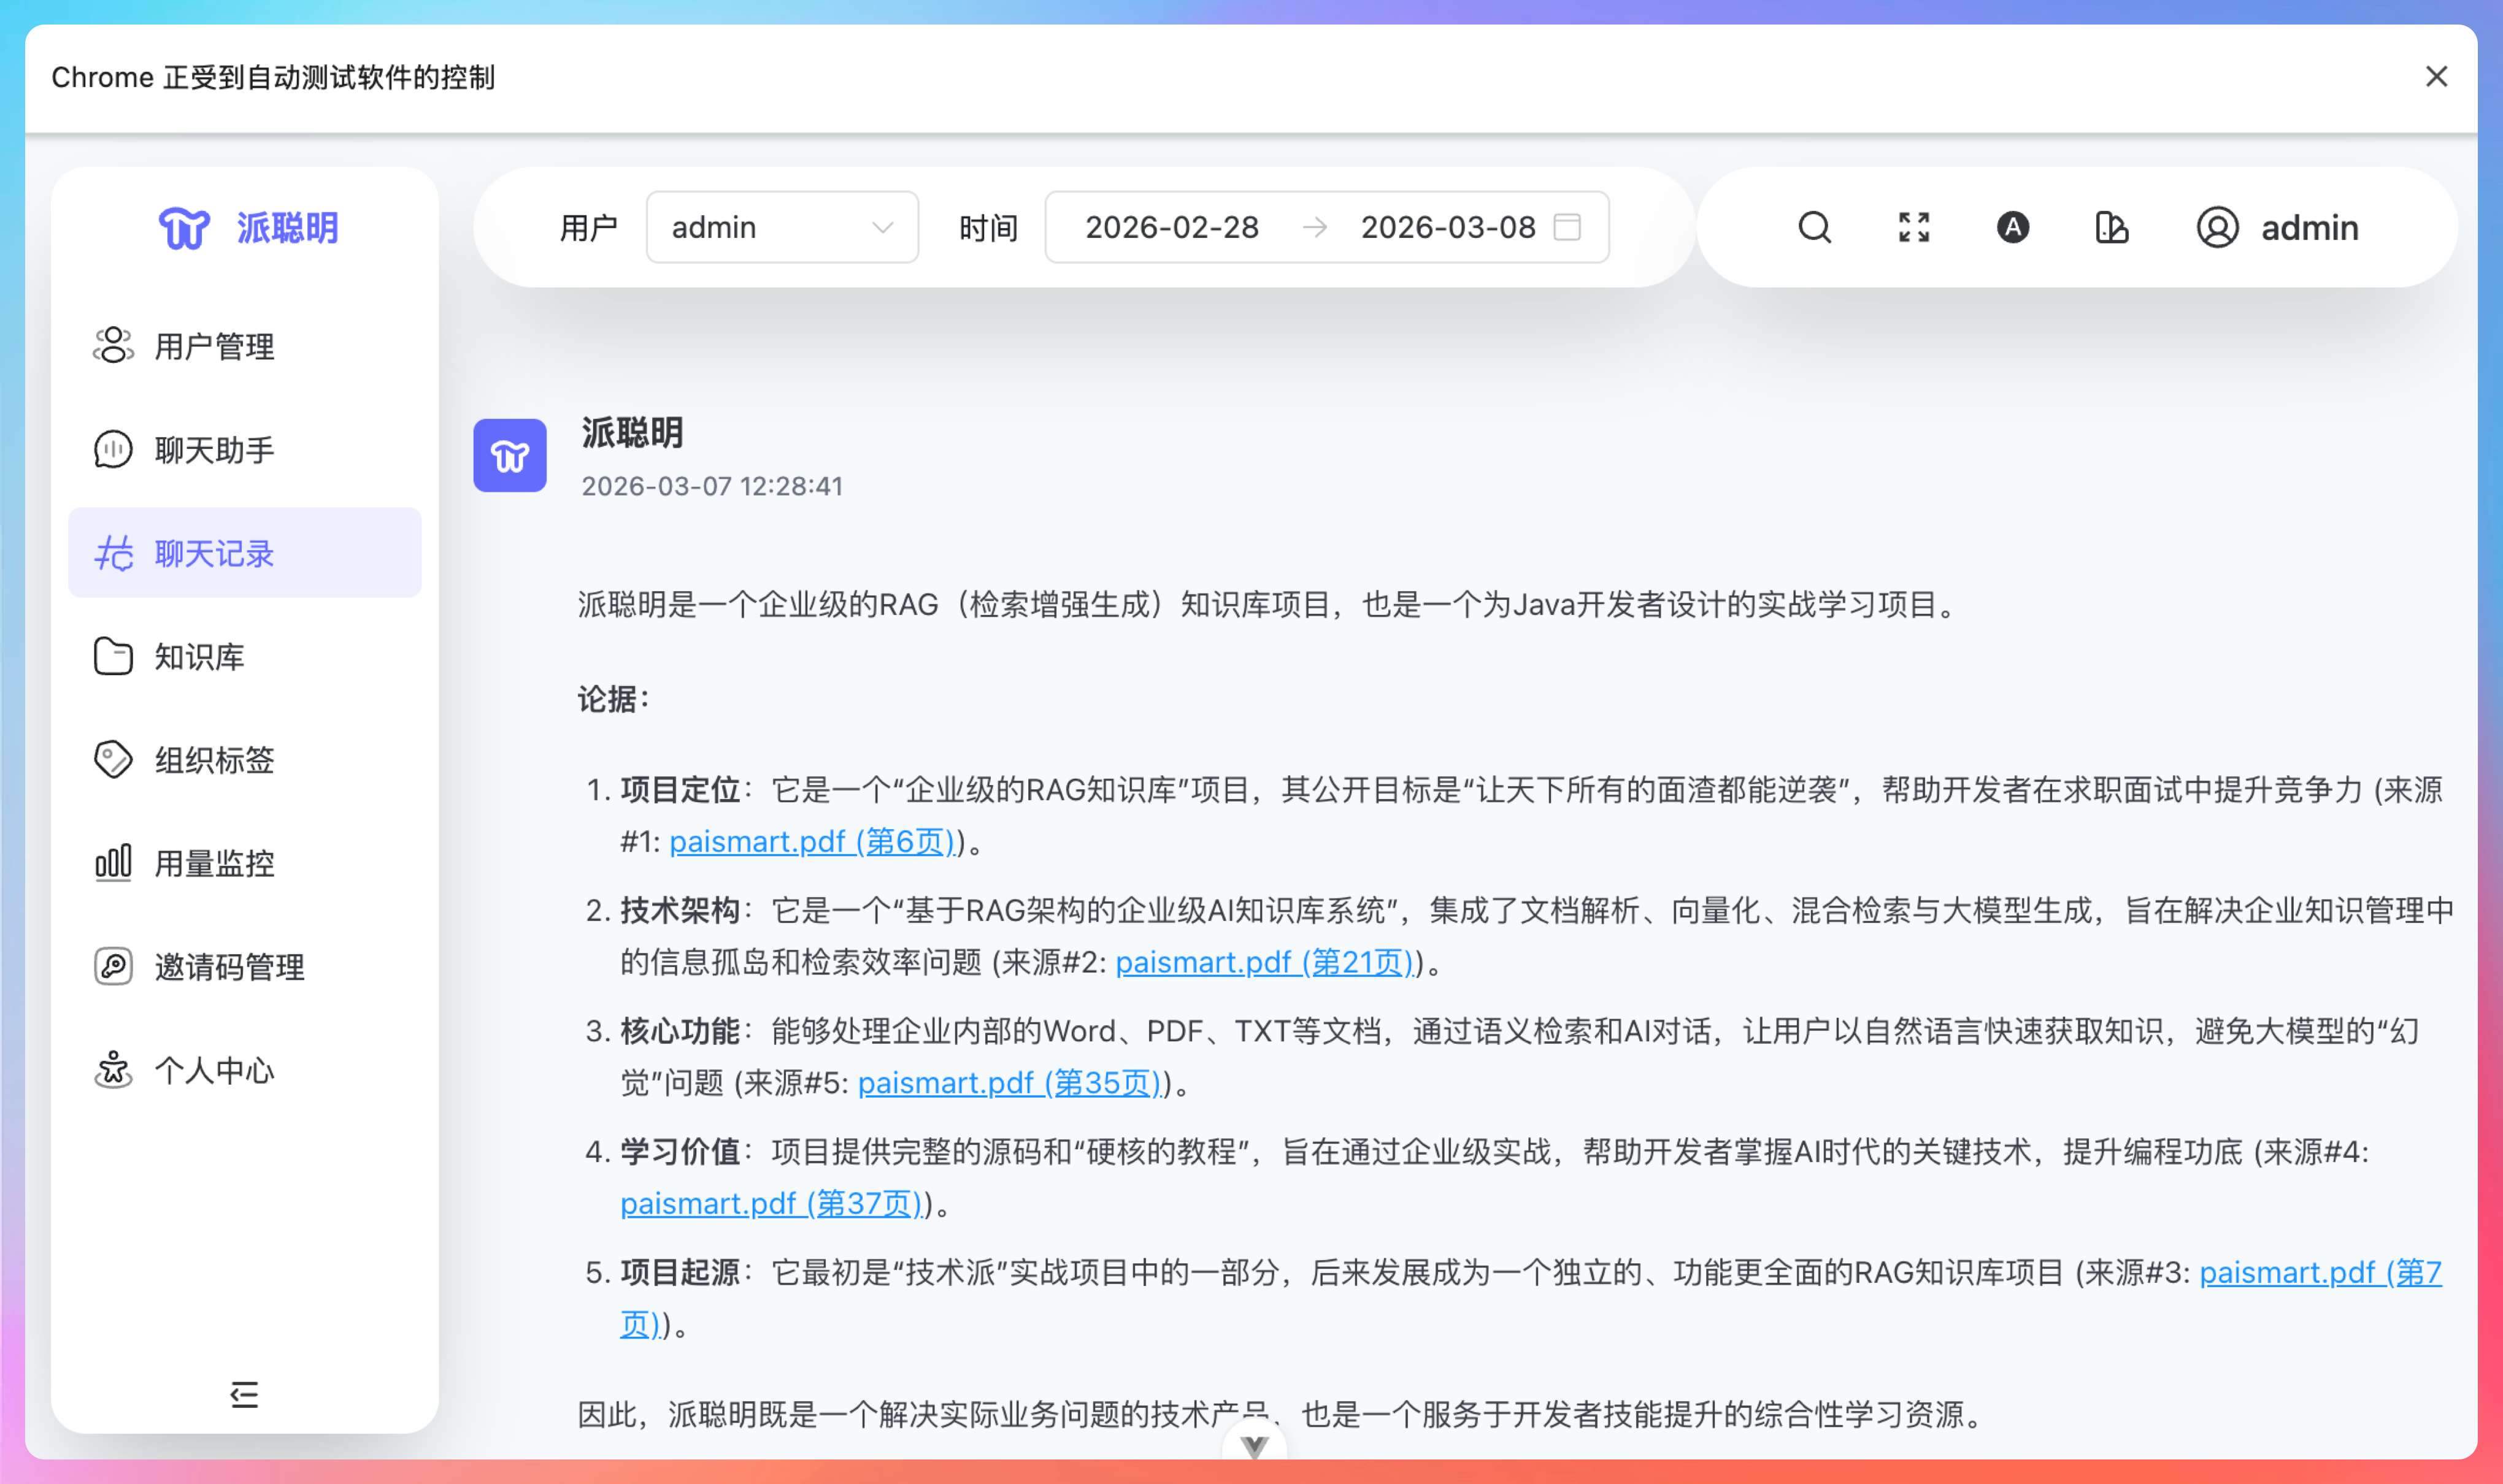Open 用户管理 menu item
Image resolution: width=2503 pixels, height=1484 pixels.
[x=214, y=346]
